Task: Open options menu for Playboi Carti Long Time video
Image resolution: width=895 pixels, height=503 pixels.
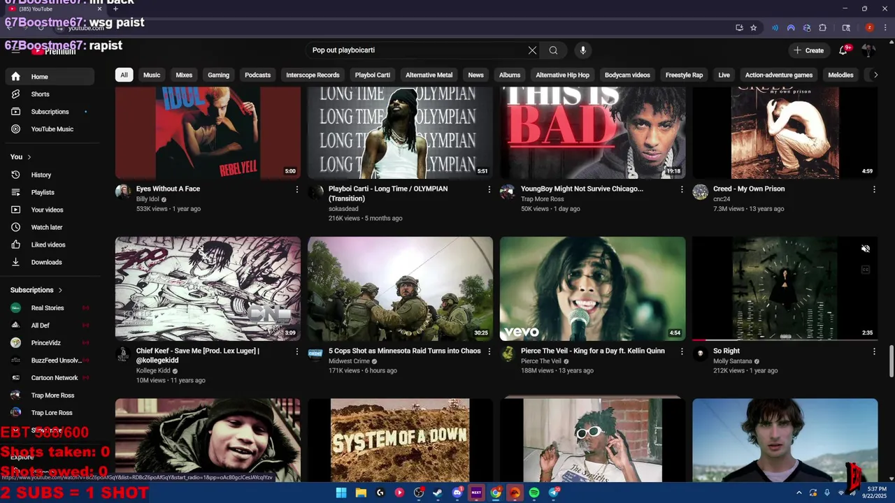Action: point(489,189)
